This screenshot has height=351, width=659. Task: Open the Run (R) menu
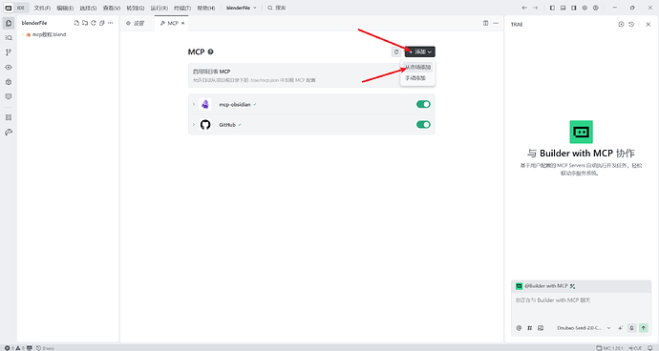pyautogui.click(x=159, y=8)
